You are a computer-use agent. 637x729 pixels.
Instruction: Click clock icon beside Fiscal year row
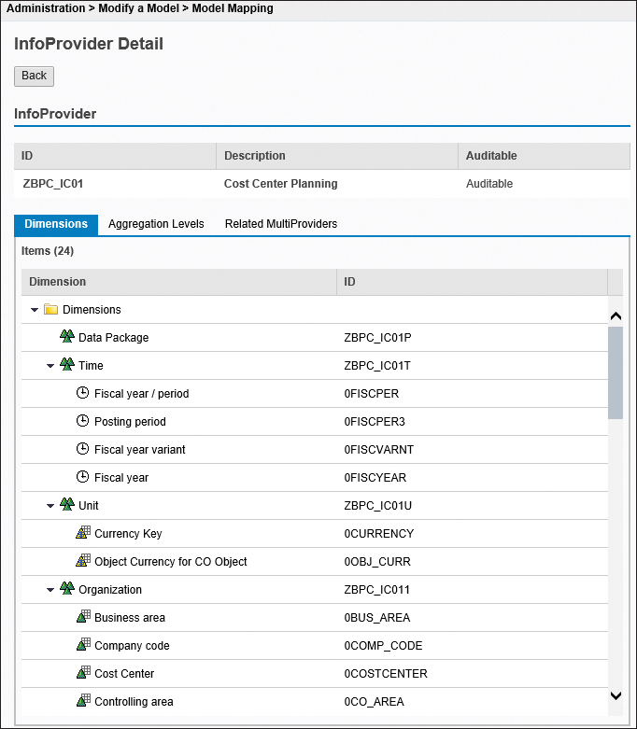click(82, 477)
